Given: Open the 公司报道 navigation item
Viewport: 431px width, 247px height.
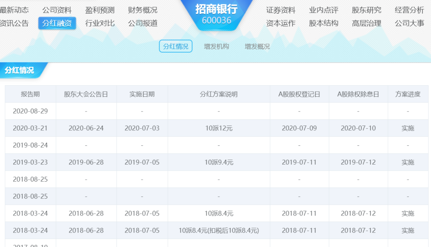Looking at the screenshot, I should point(142,24).
